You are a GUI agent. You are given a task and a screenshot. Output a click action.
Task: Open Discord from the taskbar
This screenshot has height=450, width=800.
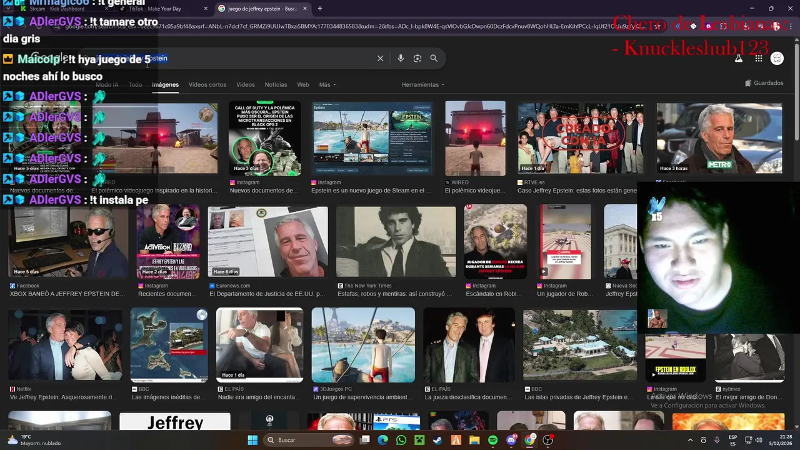(511, 440)
